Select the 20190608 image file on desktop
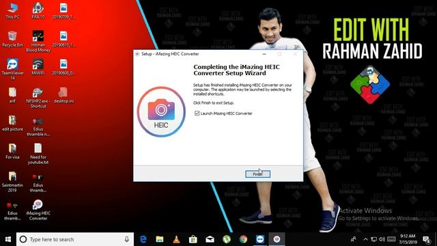This screenshot has height=246, width=437. [x=64, y=67]
